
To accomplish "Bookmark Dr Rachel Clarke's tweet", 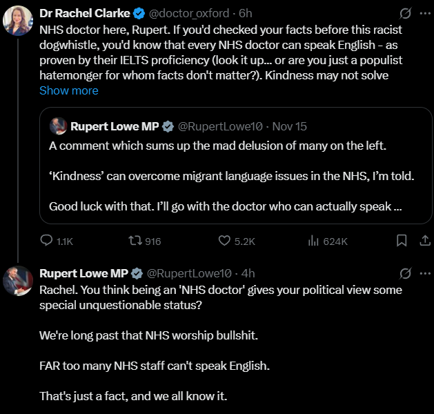I will (x=402, y=241).
